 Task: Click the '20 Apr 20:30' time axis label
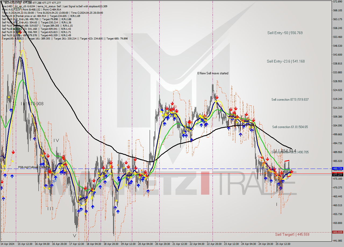(163, 244)
